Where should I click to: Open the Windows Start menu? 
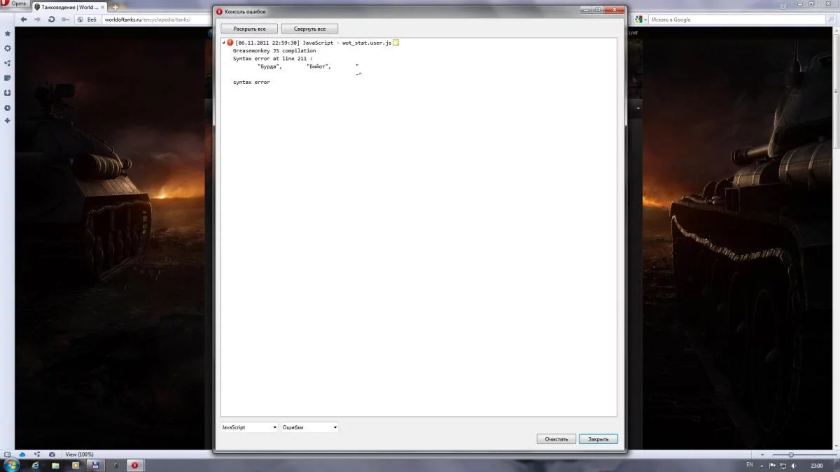click(12, 465)
